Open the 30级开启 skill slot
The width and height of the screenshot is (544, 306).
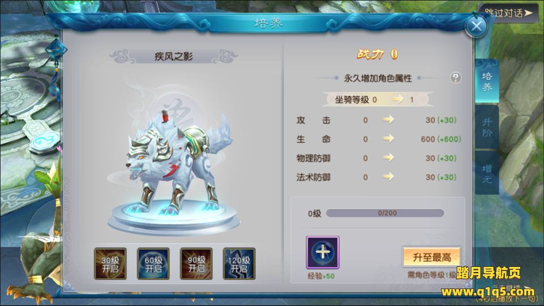pos(110,263)
